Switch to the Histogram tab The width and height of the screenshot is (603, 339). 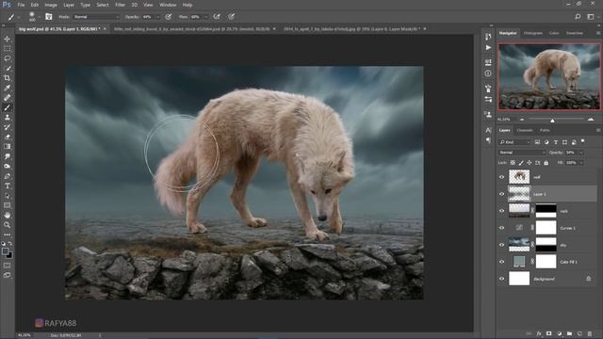(x=533, y=34)
